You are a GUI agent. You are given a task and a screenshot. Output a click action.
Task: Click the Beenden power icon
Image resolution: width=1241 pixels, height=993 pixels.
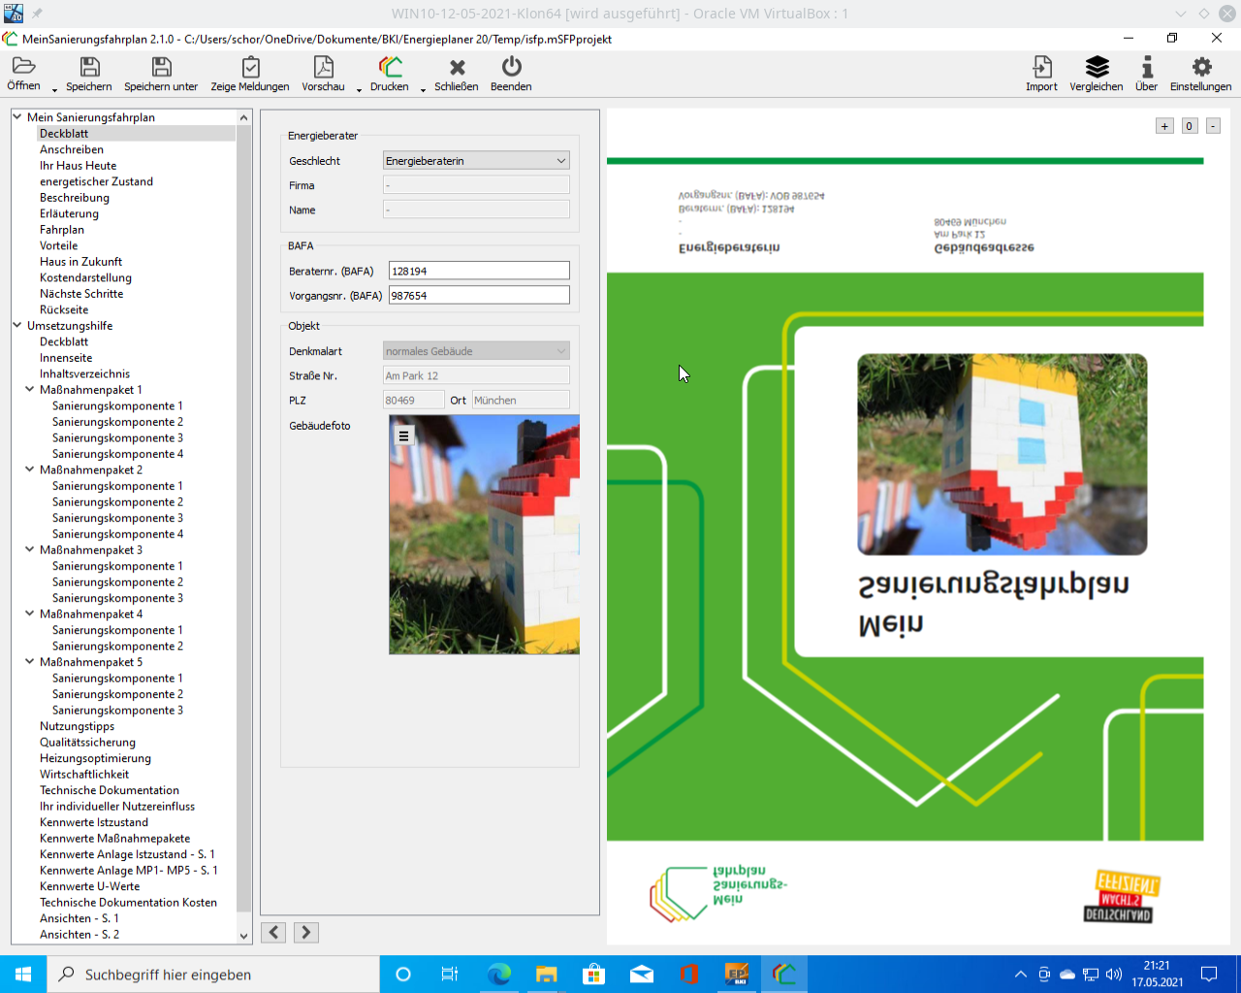pyautogui.click(x=511, y=67)
